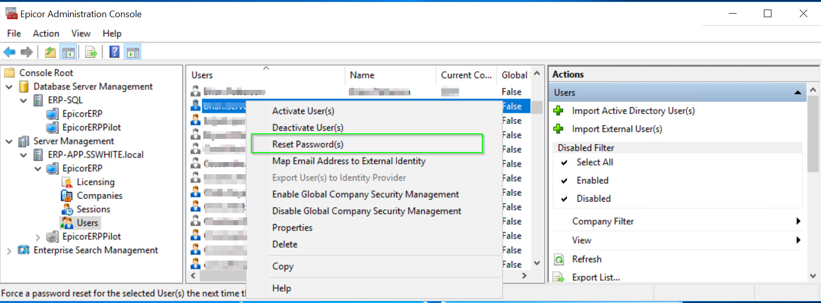Choose Delete from the context menu
This screenshot has height=303, width=821.
[x=285, y=244]
